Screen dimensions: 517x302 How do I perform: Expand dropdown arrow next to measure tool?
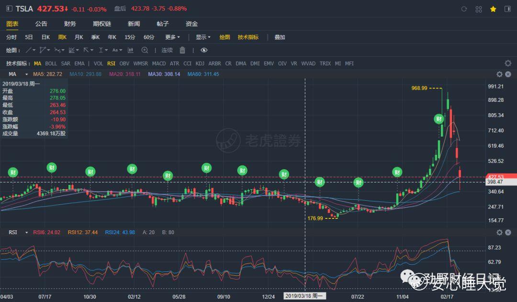coord(106,50)
